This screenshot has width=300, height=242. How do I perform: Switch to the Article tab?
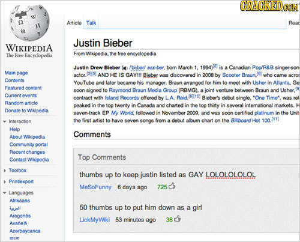click(x=74, y=23)
